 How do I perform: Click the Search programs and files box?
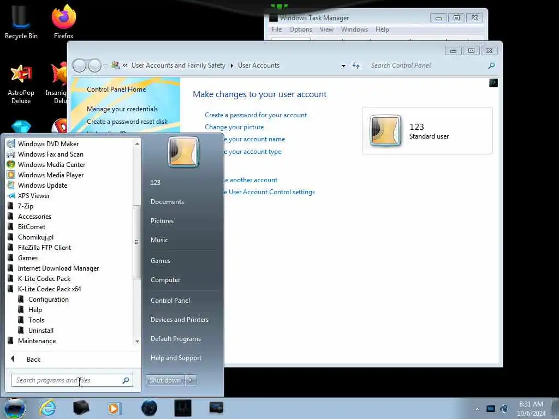coord(72,380)
